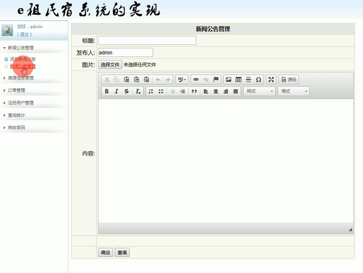Viewport: 363px width, 273px height.
Task: Click the 退出 logout link
Action: pyautogui.click(x=24, y=34)
